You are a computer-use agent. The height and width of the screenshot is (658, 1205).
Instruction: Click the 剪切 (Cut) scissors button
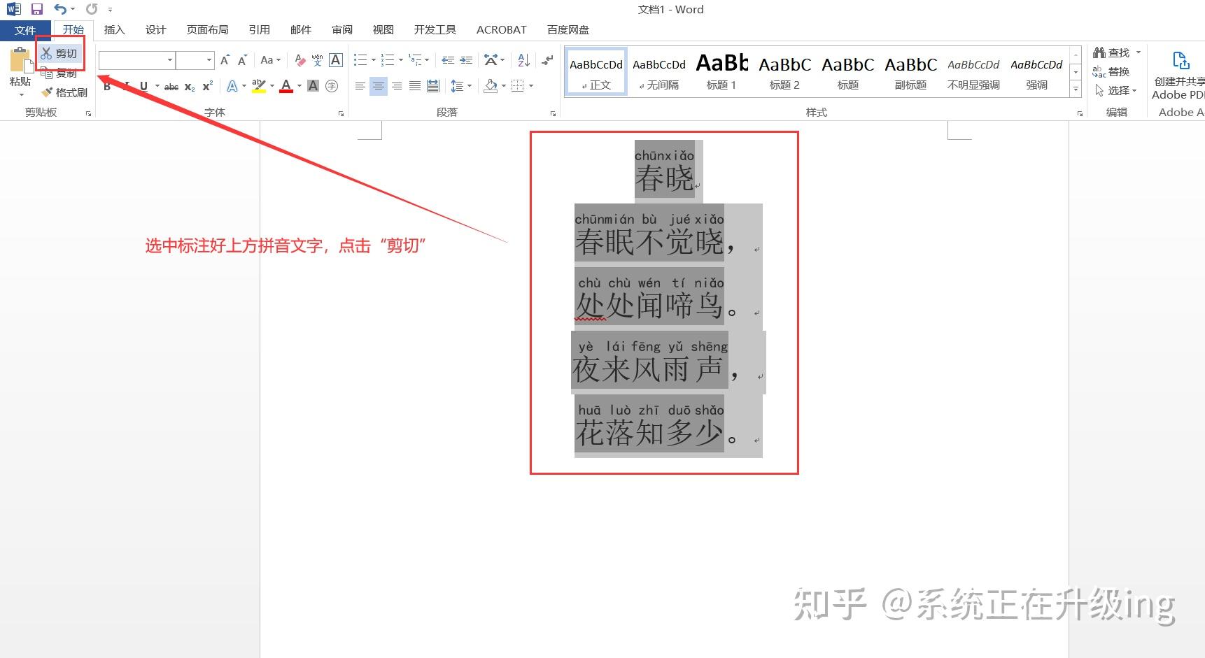(x=59, y=53)
